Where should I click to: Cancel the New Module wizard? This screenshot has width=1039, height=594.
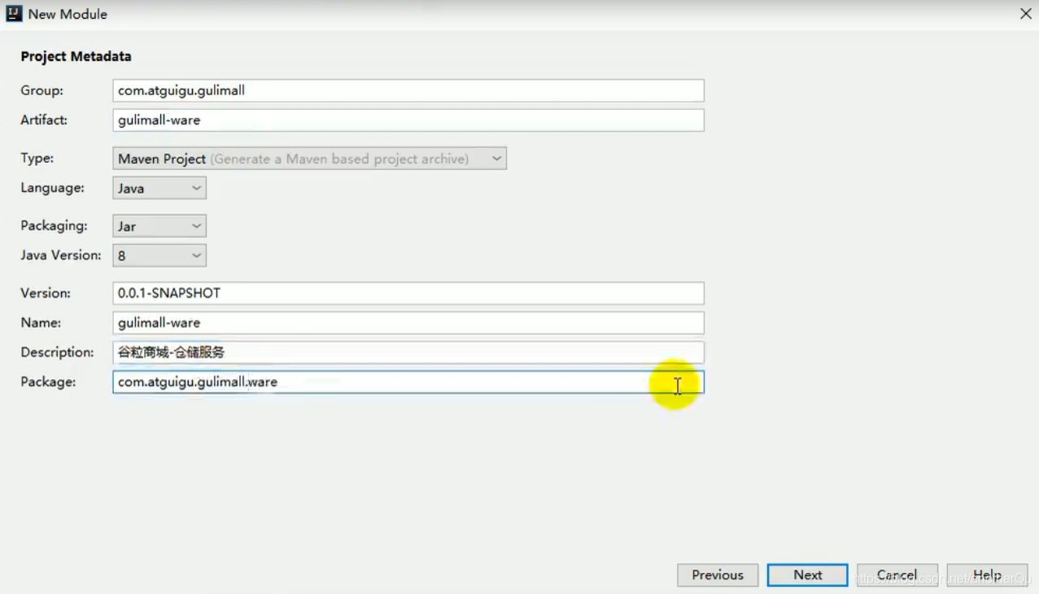[x=897, y=575]
